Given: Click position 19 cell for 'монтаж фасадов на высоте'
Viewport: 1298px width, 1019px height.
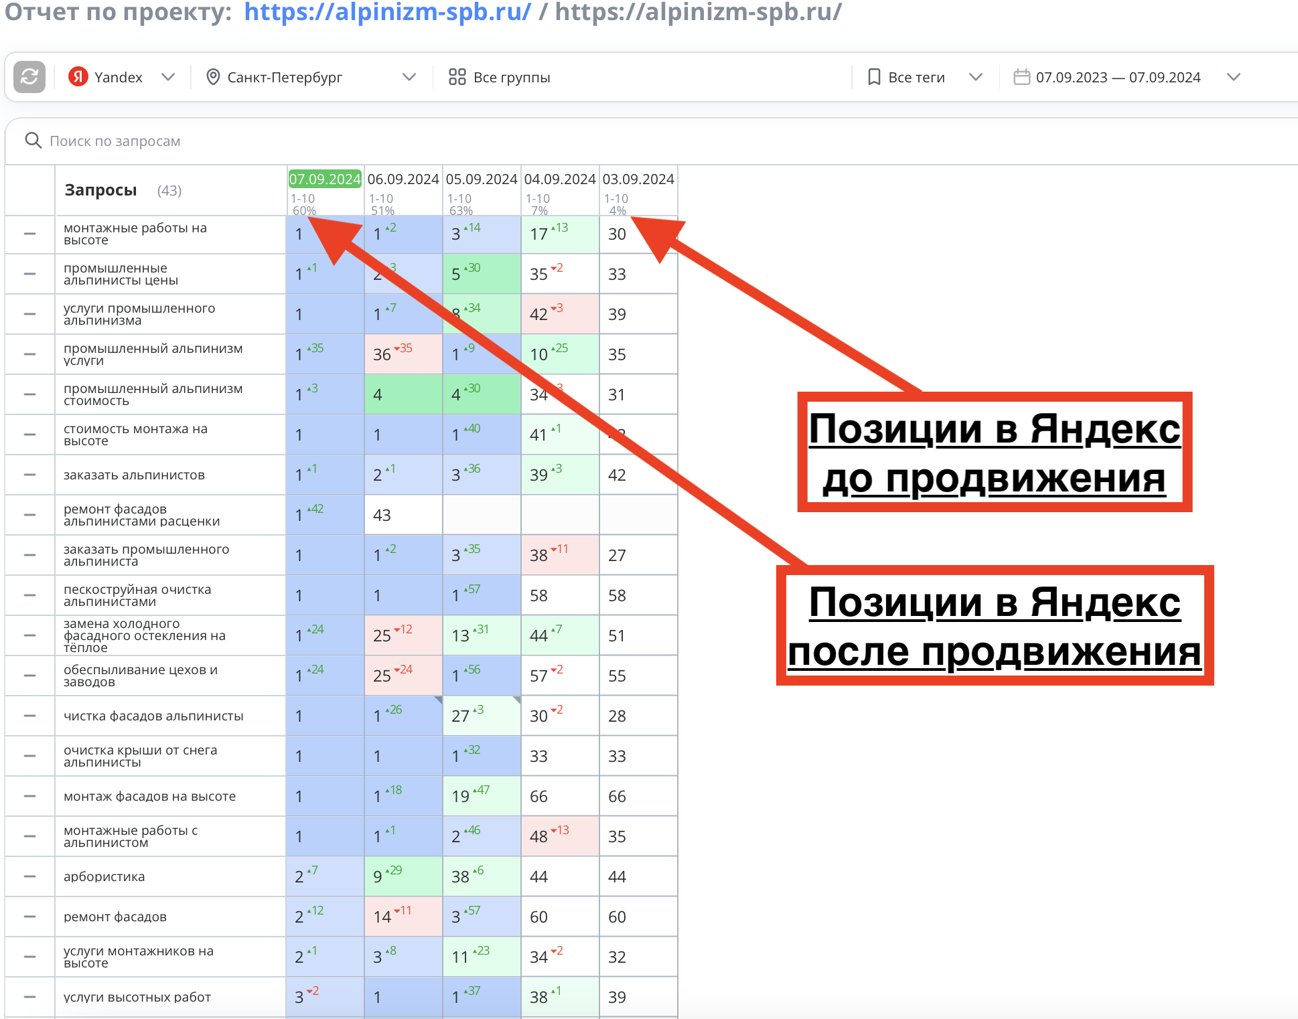Looking at the screenshot, I should (482, 796).
